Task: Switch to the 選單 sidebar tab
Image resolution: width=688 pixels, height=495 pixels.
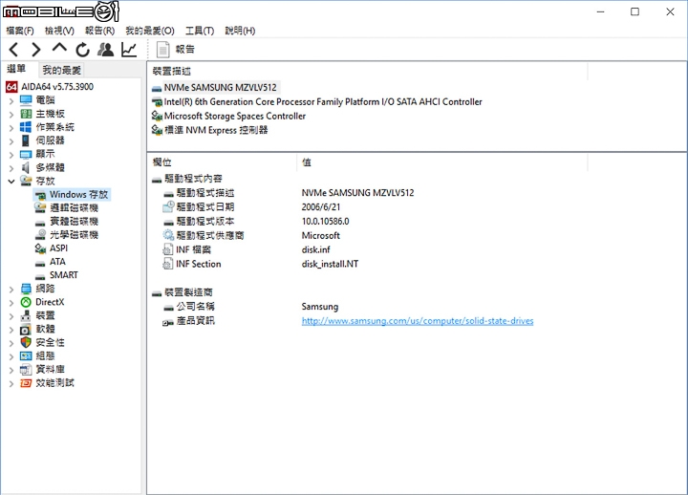Action: (16, 69)
